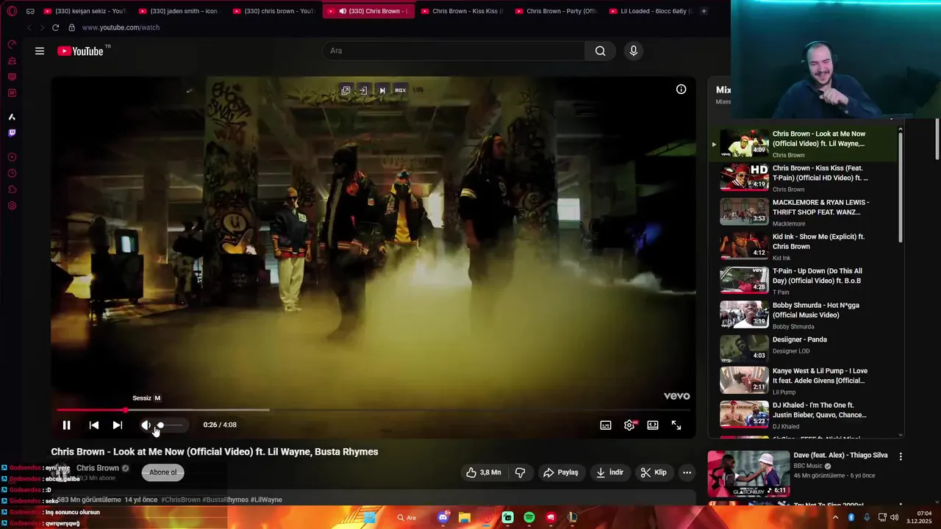
Task: Start voice search with microphone icon
Action: click(634, 51)
